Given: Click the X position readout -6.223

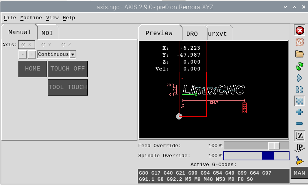Looking at the screenshot, I should pyautogui.click(x=190, y=48).
